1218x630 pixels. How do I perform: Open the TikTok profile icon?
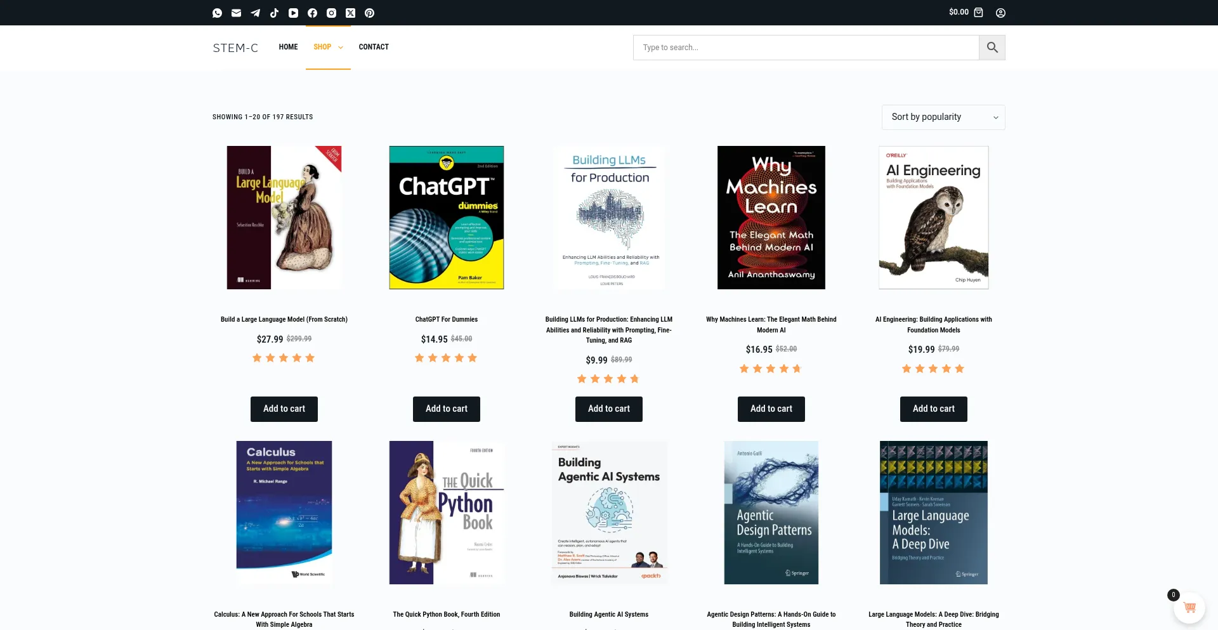[274, 13]
